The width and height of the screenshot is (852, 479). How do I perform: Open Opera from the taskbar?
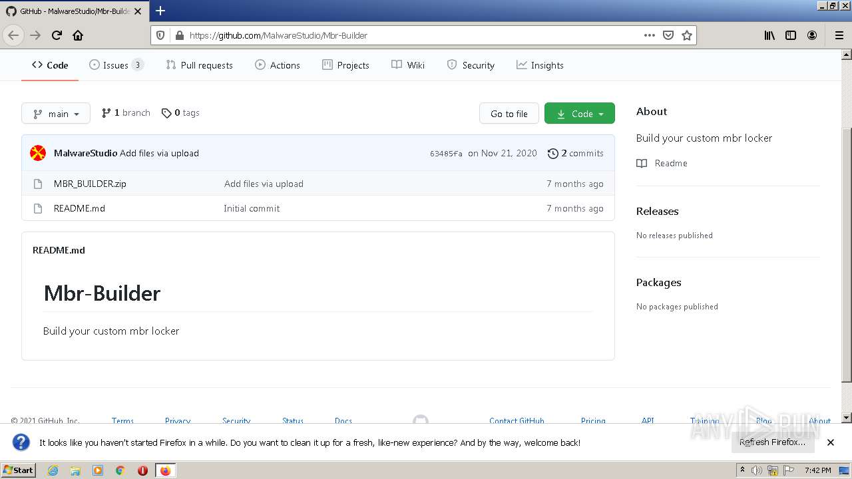pyautogui.click(x=142, y=470)
